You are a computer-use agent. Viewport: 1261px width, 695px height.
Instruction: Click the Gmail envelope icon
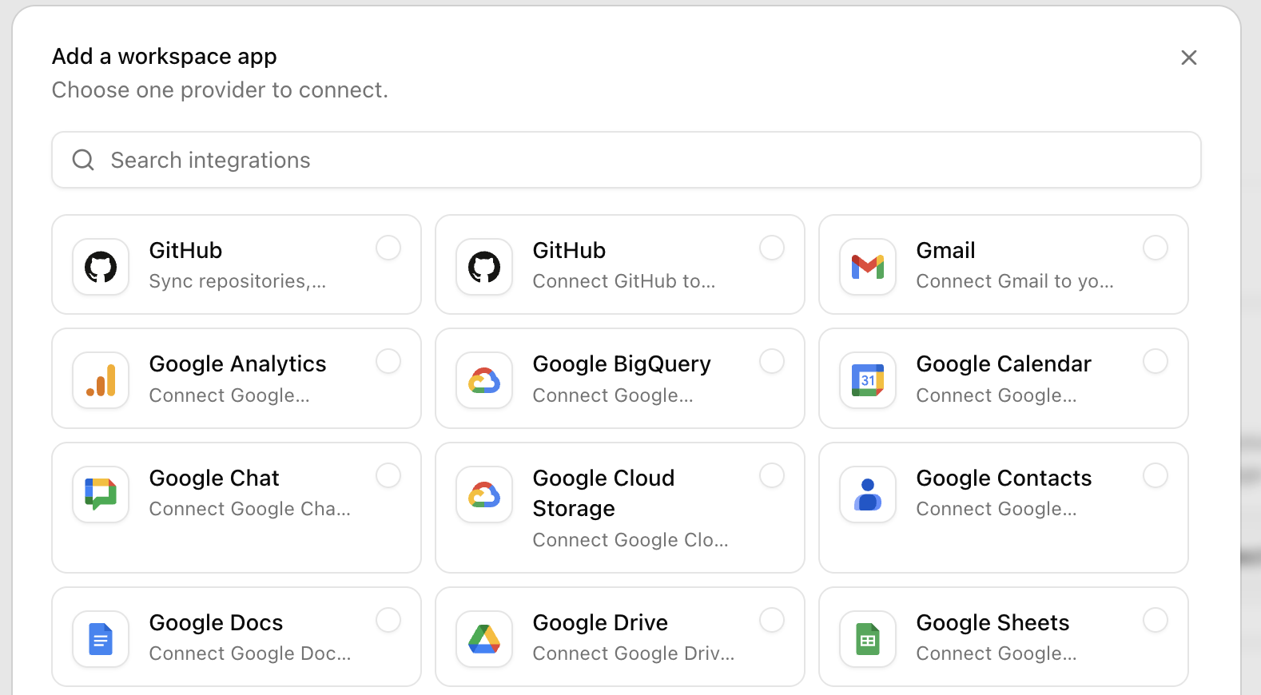[x=868, y=267]
